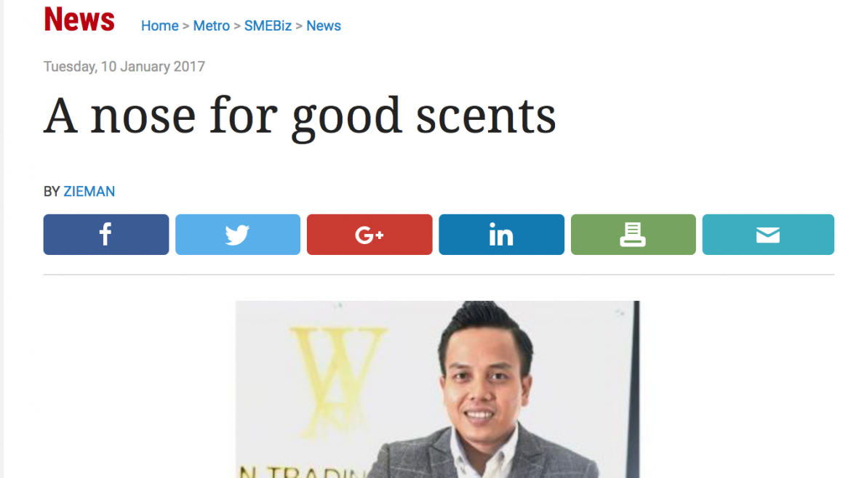Go to Home in the breadcrumb
851x478 pixels.
[x=159, y=26]
